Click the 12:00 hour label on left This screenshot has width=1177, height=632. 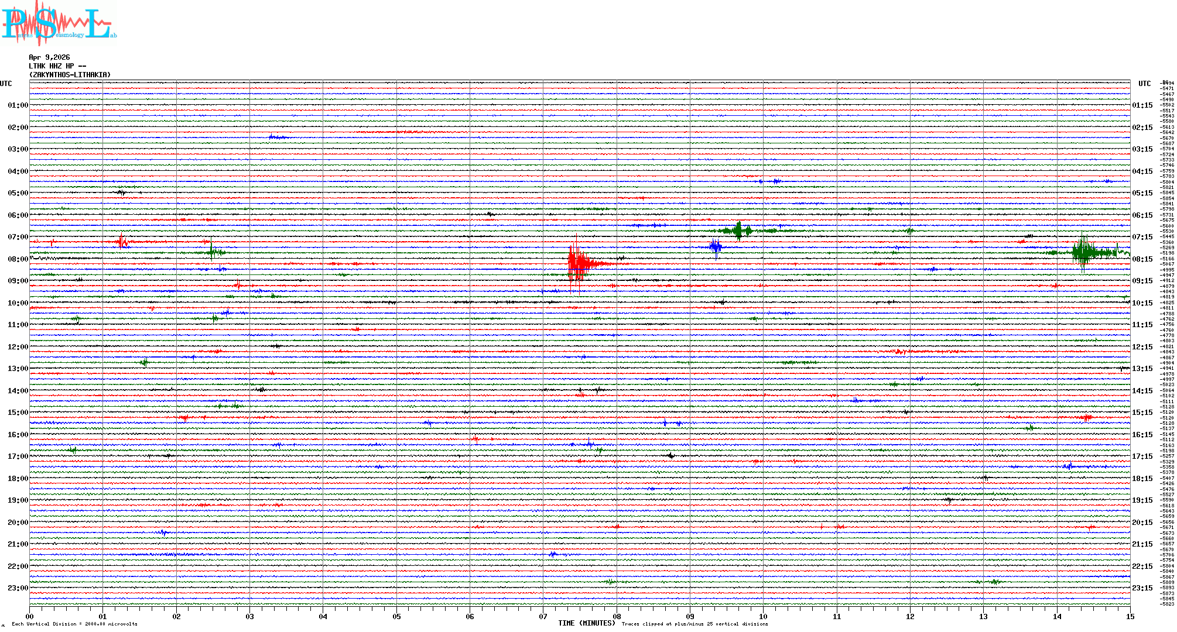coord(18,347)
